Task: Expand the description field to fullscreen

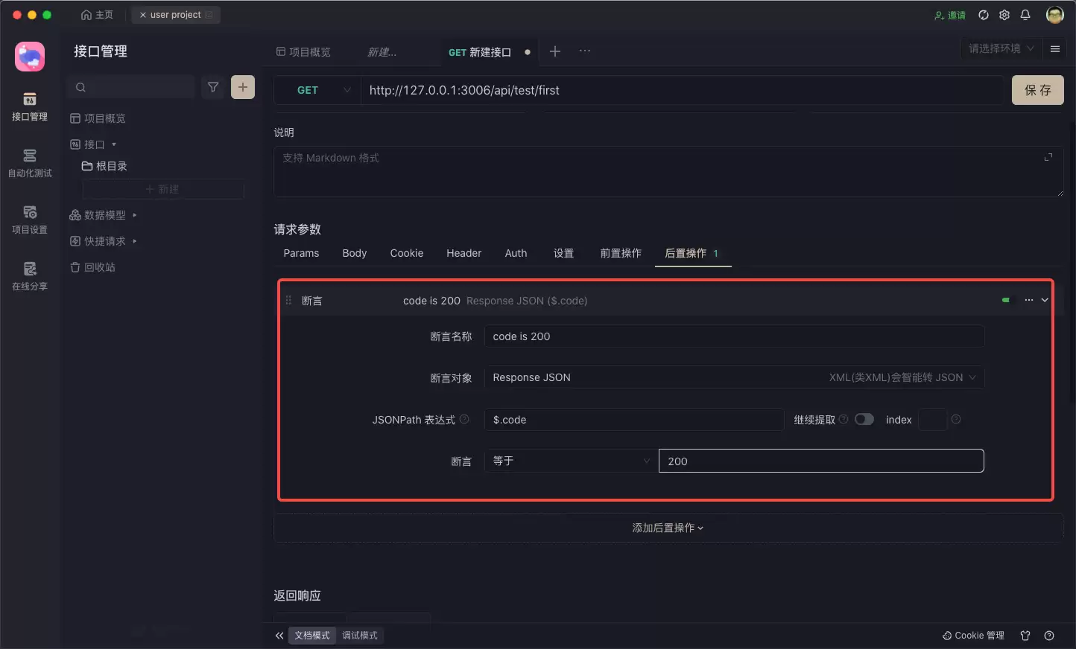Action: (1048, 157)
